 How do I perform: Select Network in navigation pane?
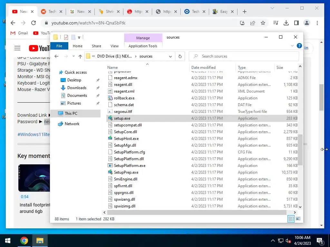pos(72,124)
